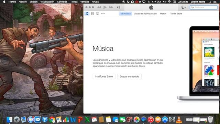Go to the iTunes Store tab

click(x=176, y=14)
